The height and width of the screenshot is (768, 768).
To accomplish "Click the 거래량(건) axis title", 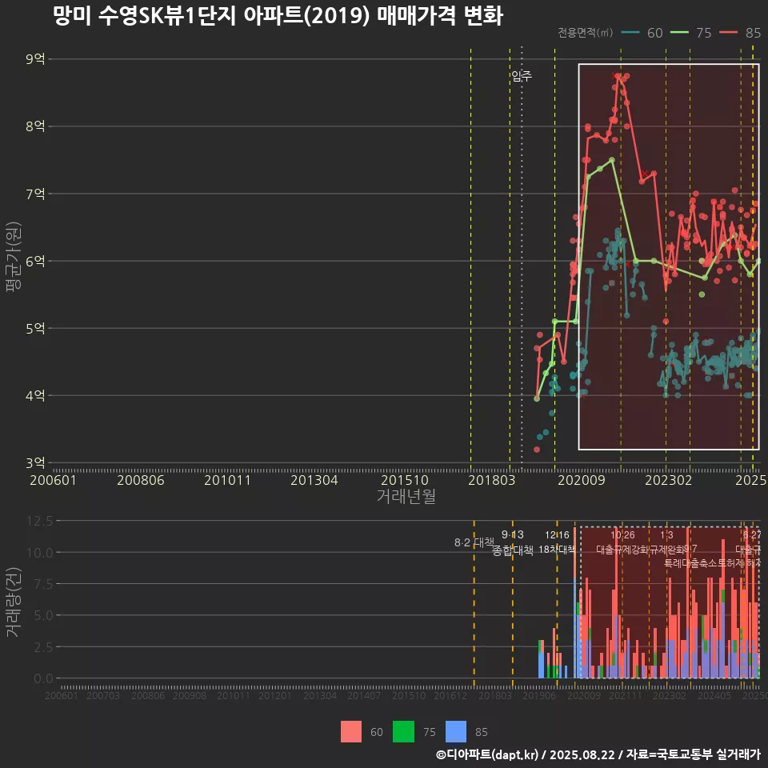I will [14, 602].
